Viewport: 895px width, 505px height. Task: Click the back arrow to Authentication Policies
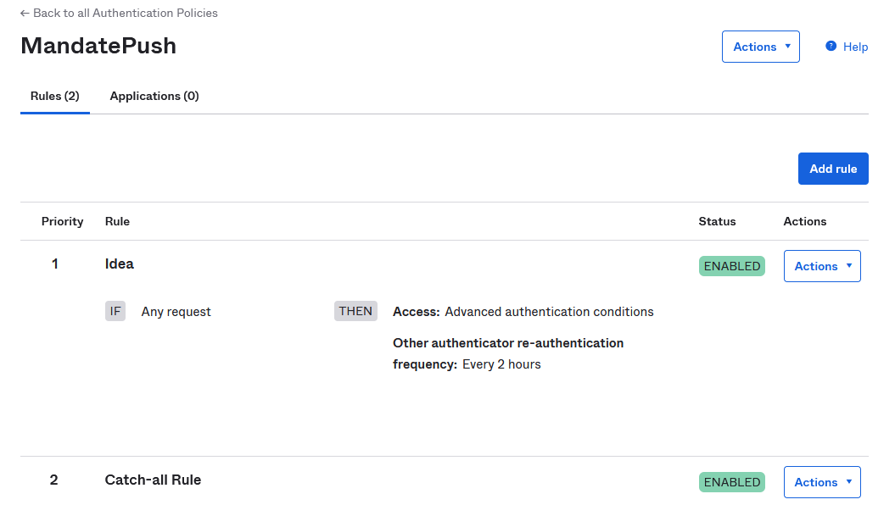coord(25,14)
